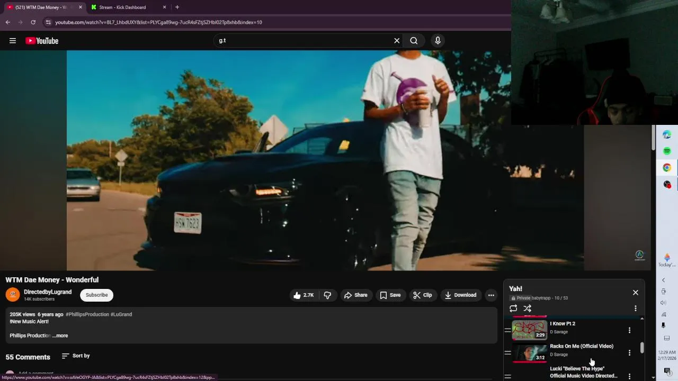Open the red recording app in taskbar
Screen dimensions: 678x381
pyautogui.click(x=667, y=184)
